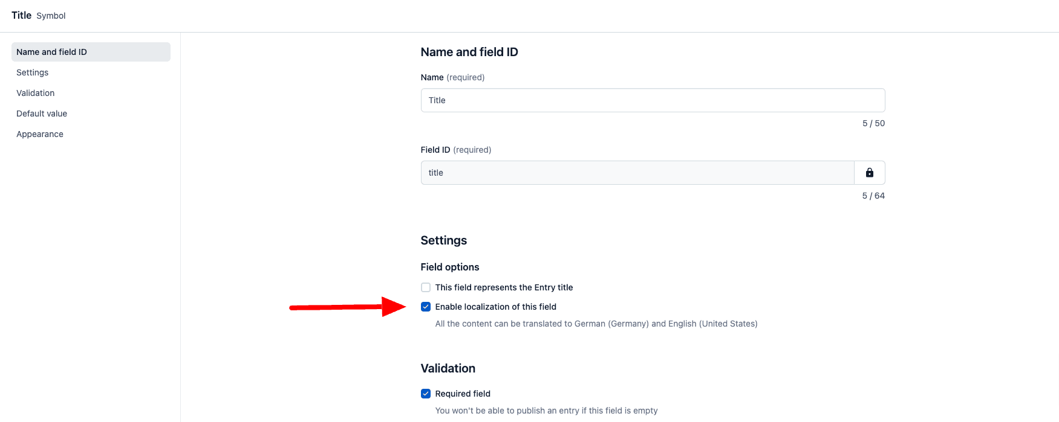Click the Field options subheading
The image size is (1059, 422).
coord(449,267)
